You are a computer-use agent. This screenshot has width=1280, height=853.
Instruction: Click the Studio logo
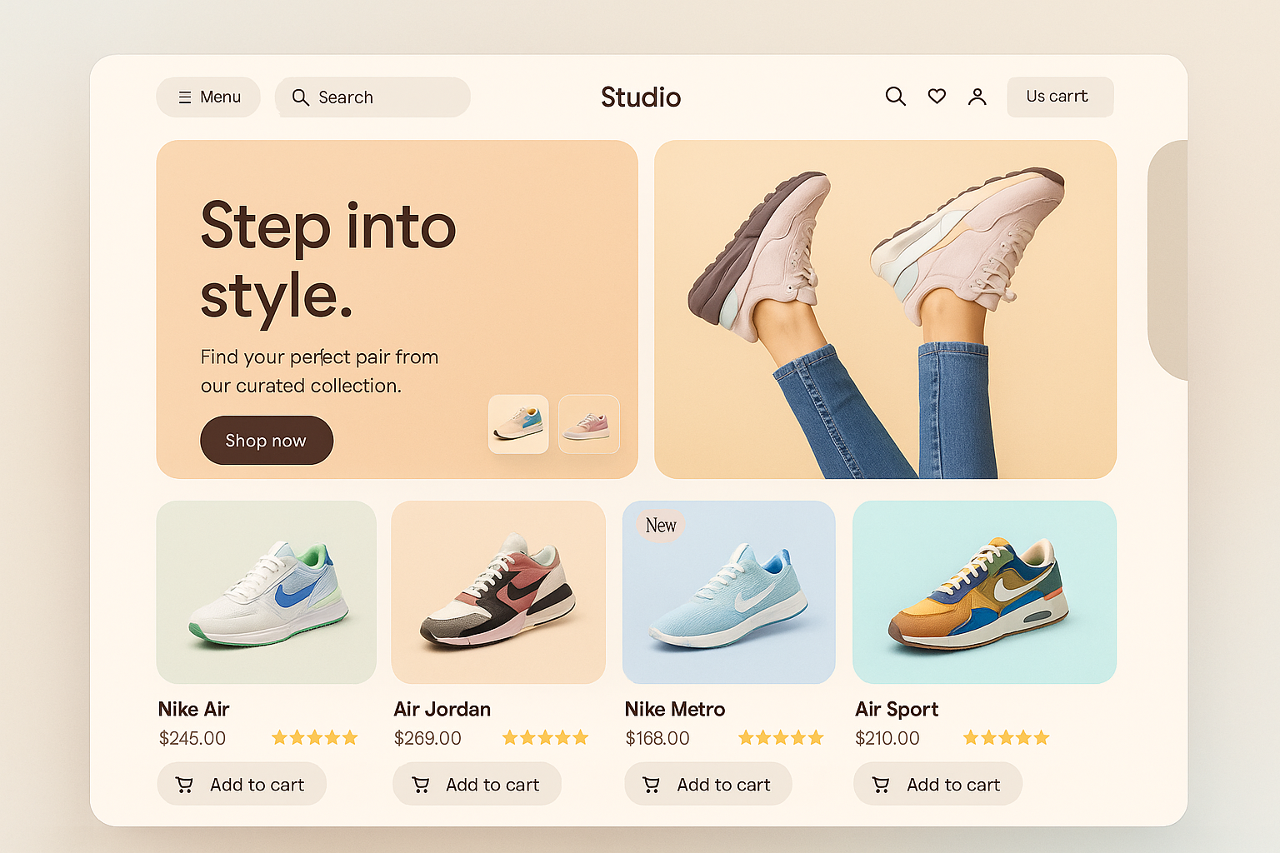coord(640,97)
